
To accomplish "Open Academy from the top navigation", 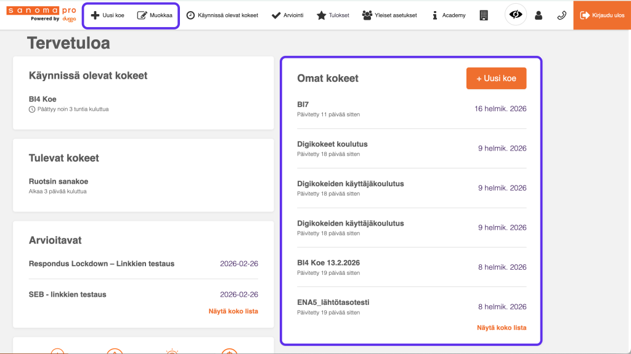I will coord(449,15).
